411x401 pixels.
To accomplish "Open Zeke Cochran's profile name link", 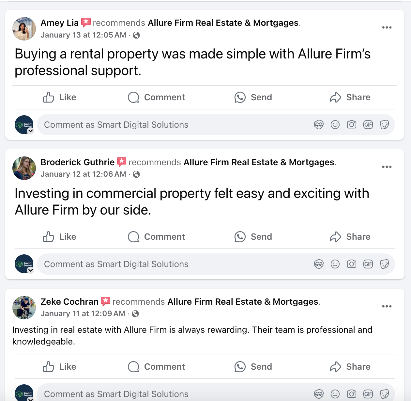I will click(69, 302).
